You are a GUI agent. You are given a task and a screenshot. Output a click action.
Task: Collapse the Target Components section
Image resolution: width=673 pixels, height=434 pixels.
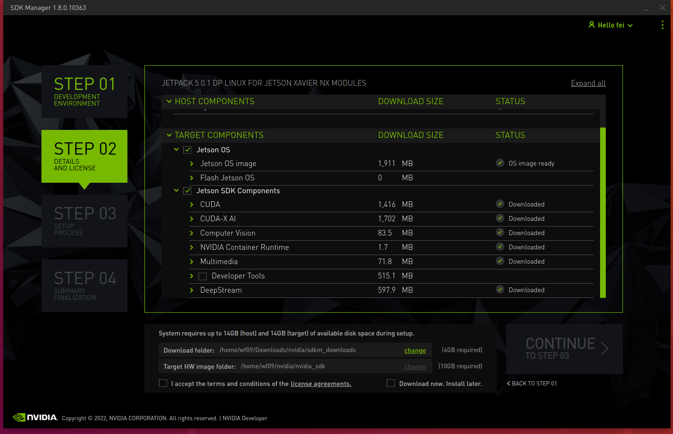pos(169,135)
